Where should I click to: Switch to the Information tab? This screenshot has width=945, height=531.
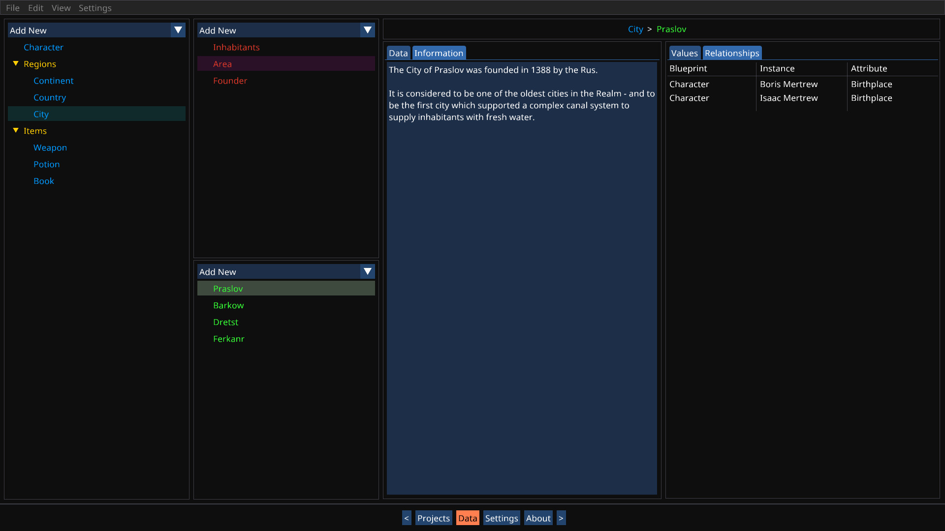[x=439, y=53]
